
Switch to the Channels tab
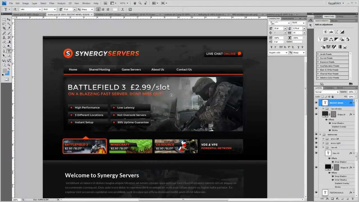[329, 88]
